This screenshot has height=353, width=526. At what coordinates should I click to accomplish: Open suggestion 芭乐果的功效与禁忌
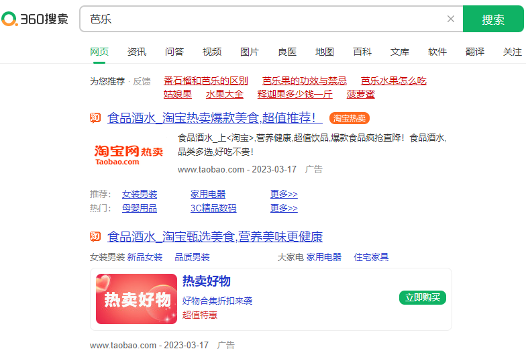(x=305, y=81)
